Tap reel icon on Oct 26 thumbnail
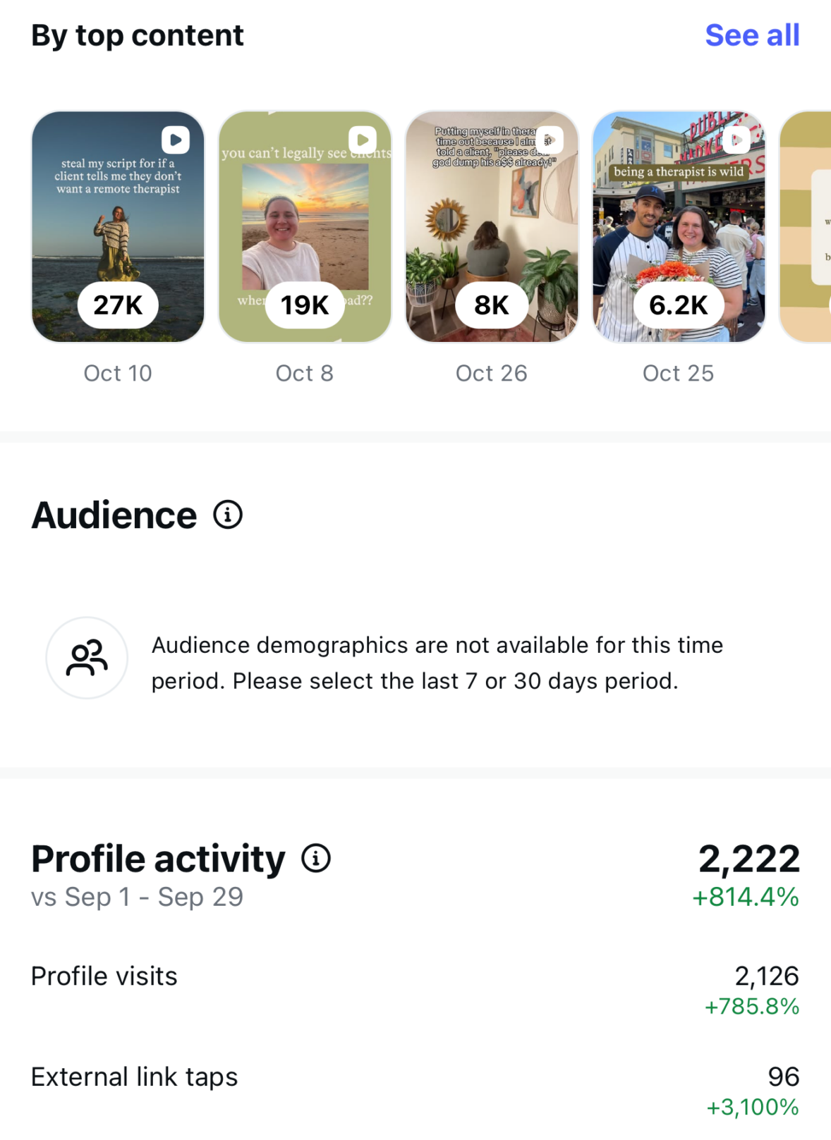Viewport: 831px width, 1140px height. [x=550, y=140]
